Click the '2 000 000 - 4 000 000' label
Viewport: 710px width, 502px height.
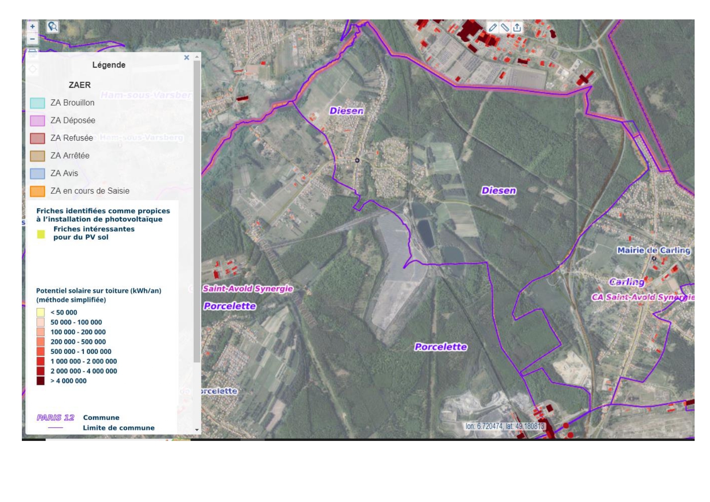[x=84, y=371]
